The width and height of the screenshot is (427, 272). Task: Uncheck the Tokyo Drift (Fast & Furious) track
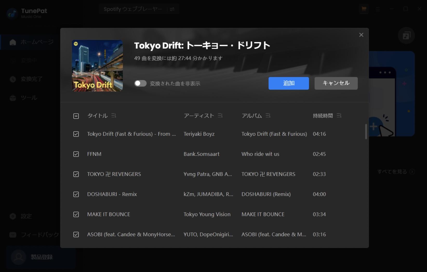click(x=76, y=134)
